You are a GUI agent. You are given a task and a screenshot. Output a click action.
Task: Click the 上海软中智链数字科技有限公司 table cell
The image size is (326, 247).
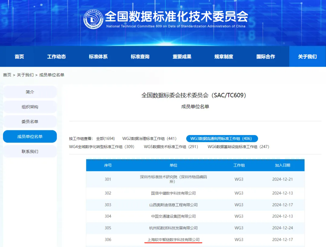pyautogui.click(x=173, y=239)
